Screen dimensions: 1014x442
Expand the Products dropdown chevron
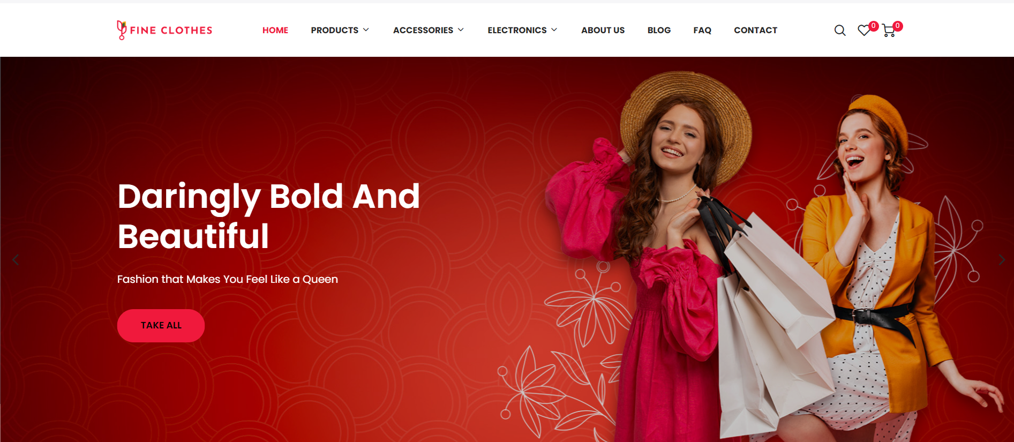(x=366, y=30)
